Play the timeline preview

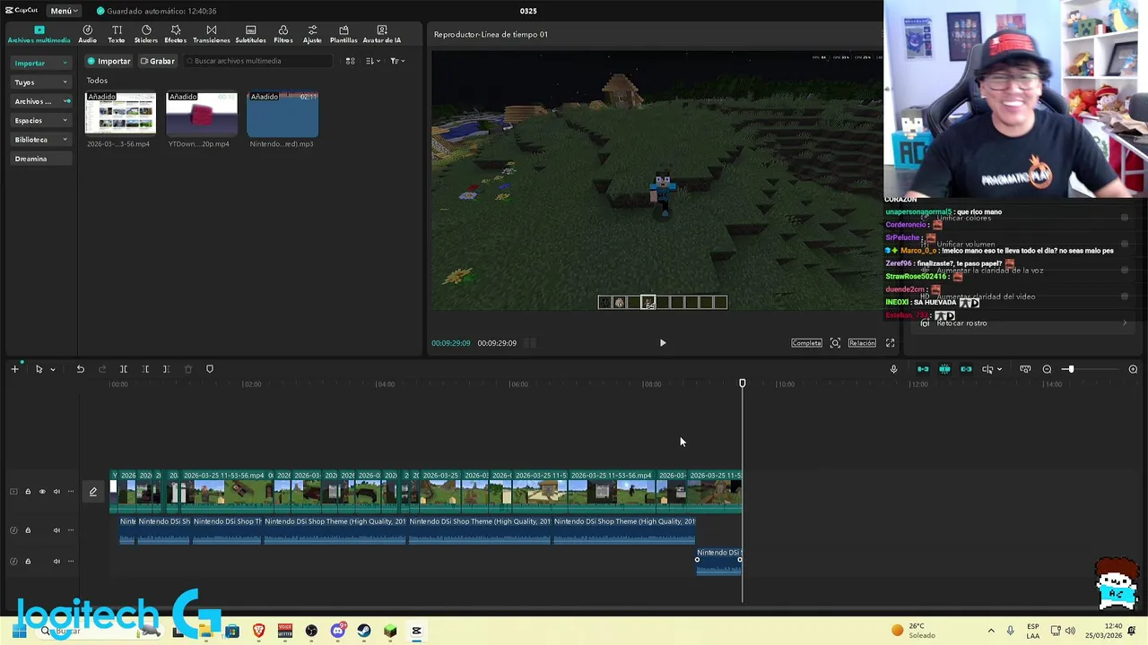663,343
